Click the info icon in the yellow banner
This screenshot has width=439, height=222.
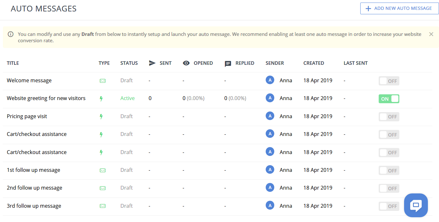tap(11, 34)
